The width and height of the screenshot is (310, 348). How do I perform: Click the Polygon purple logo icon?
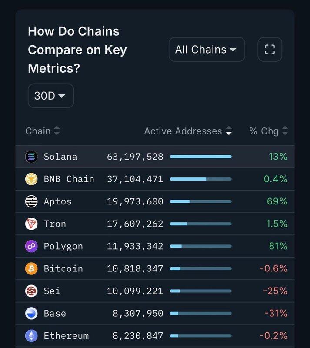click(31, 246)
